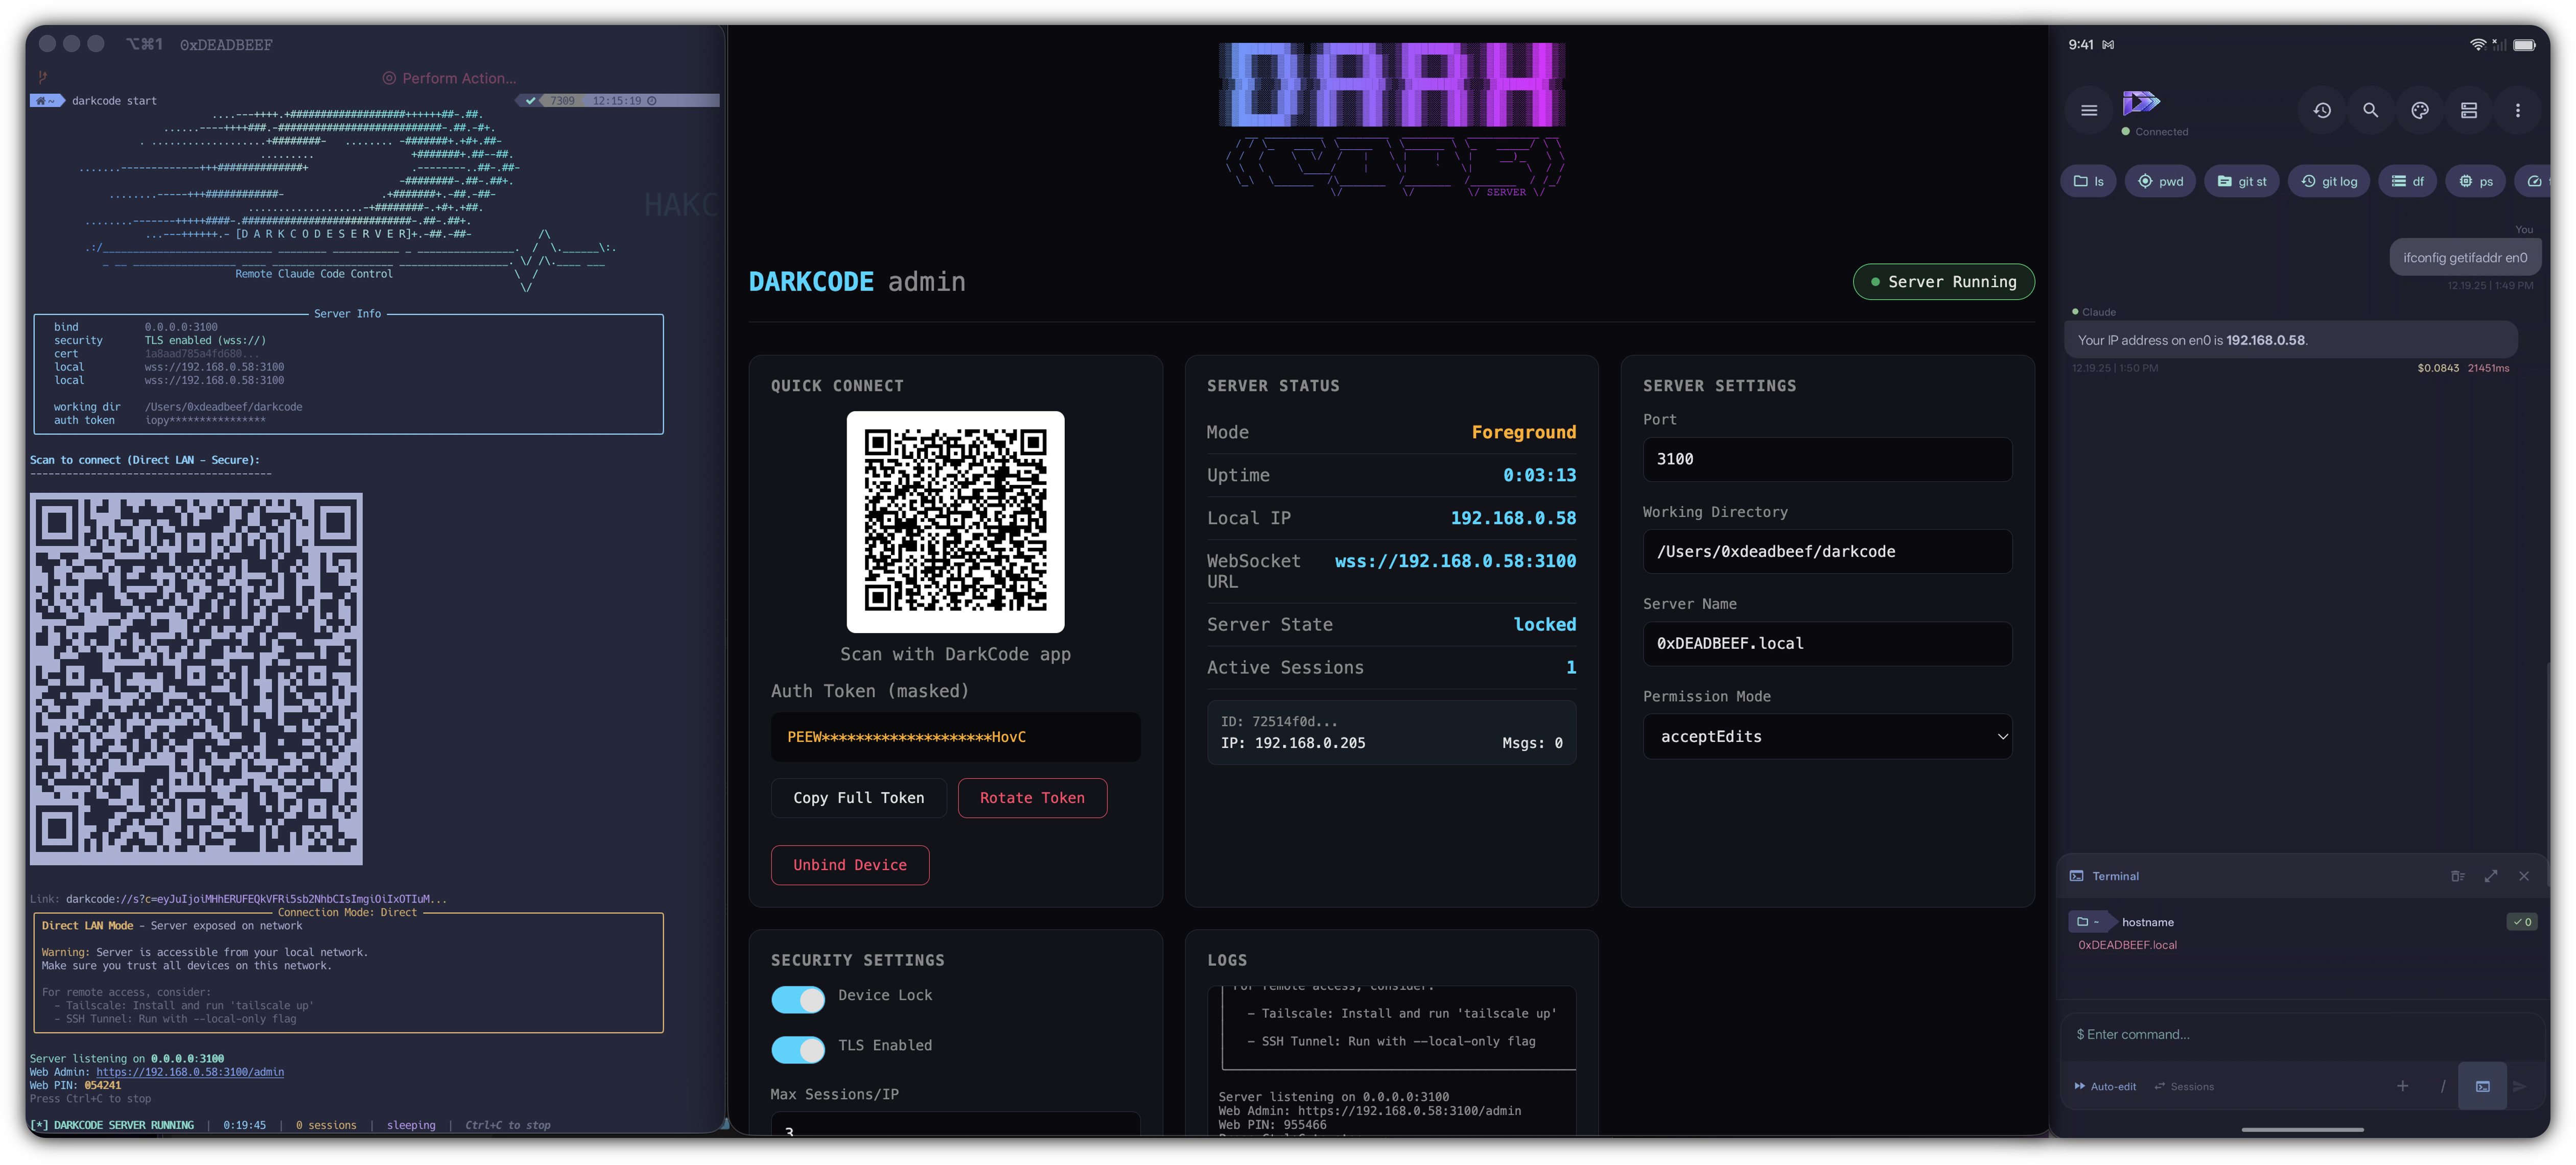Open the Web Admin link in terminal
Image resolution: width=2576 pixels, height=1165 pixels.
pos(190,1072)
